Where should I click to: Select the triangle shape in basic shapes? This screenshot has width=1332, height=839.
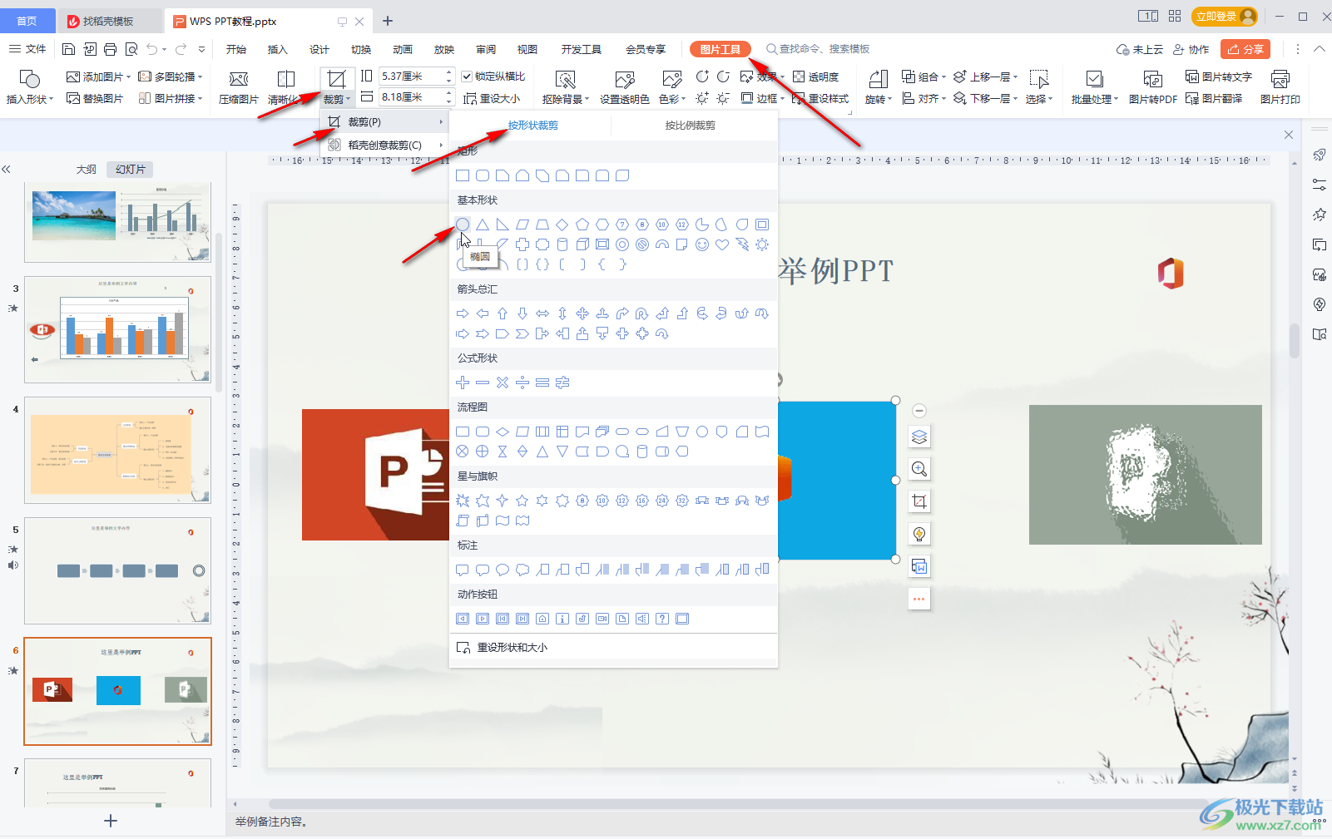(483, 225)
